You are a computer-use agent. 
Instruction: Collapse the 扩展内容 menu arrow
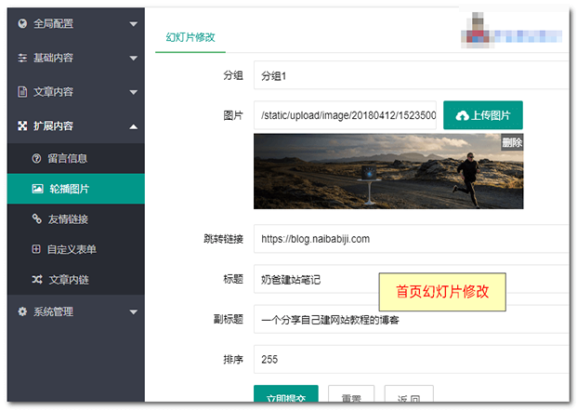tap(133, 126)
